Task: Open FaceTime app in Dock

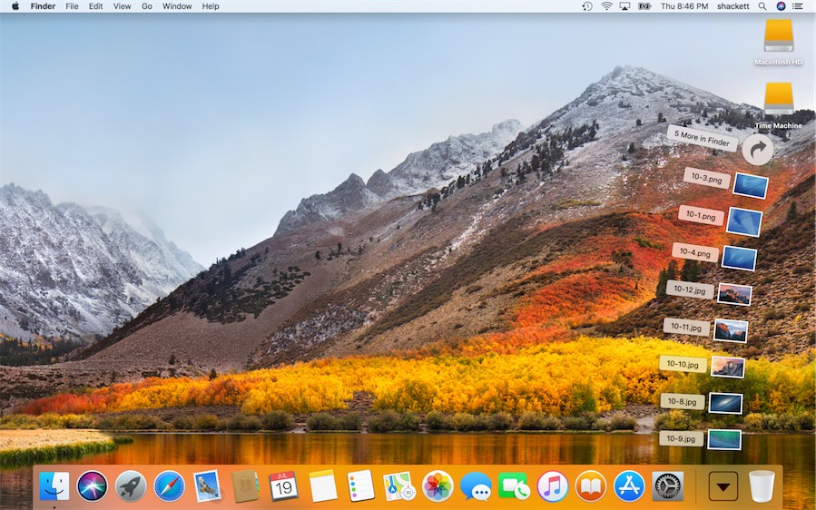Action: click(x=514, y=486)
